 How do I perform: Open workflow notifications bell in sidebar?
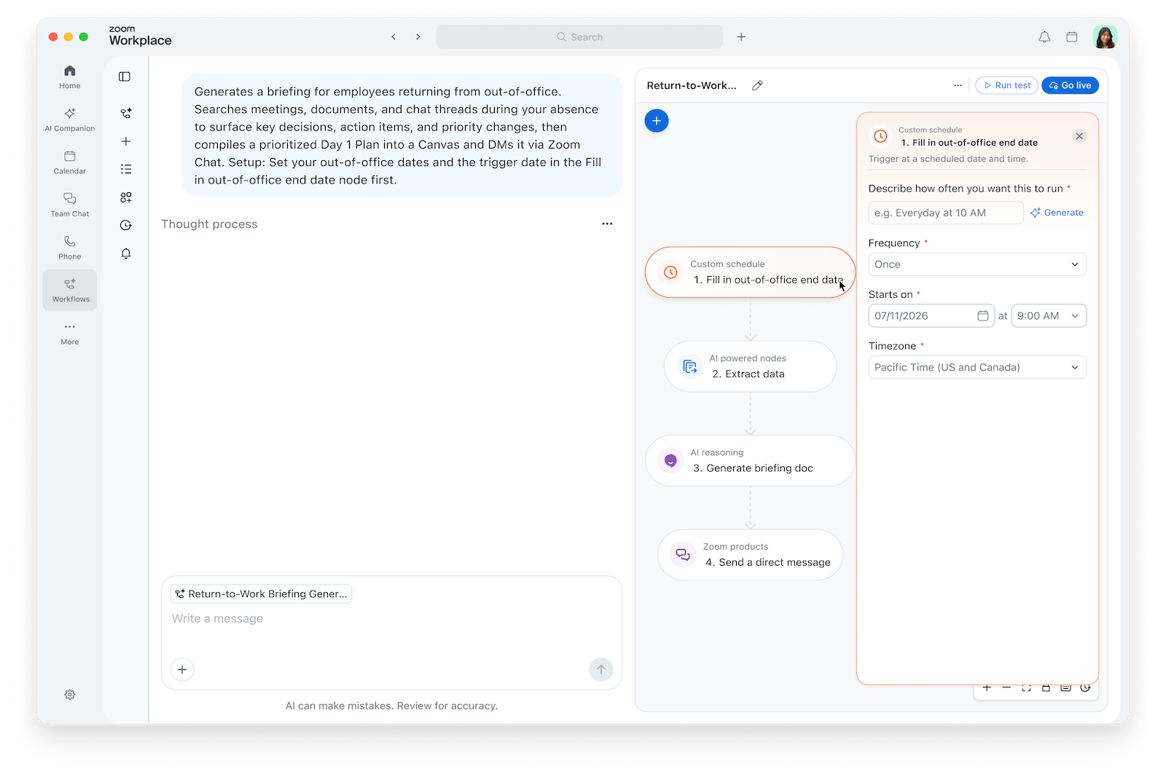(x=126, y=253)
